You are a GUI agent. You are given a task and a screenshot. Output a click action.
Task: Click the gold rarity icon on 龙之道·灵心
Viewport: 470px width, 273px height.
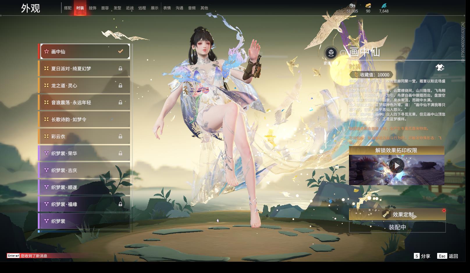coord(46,85)
